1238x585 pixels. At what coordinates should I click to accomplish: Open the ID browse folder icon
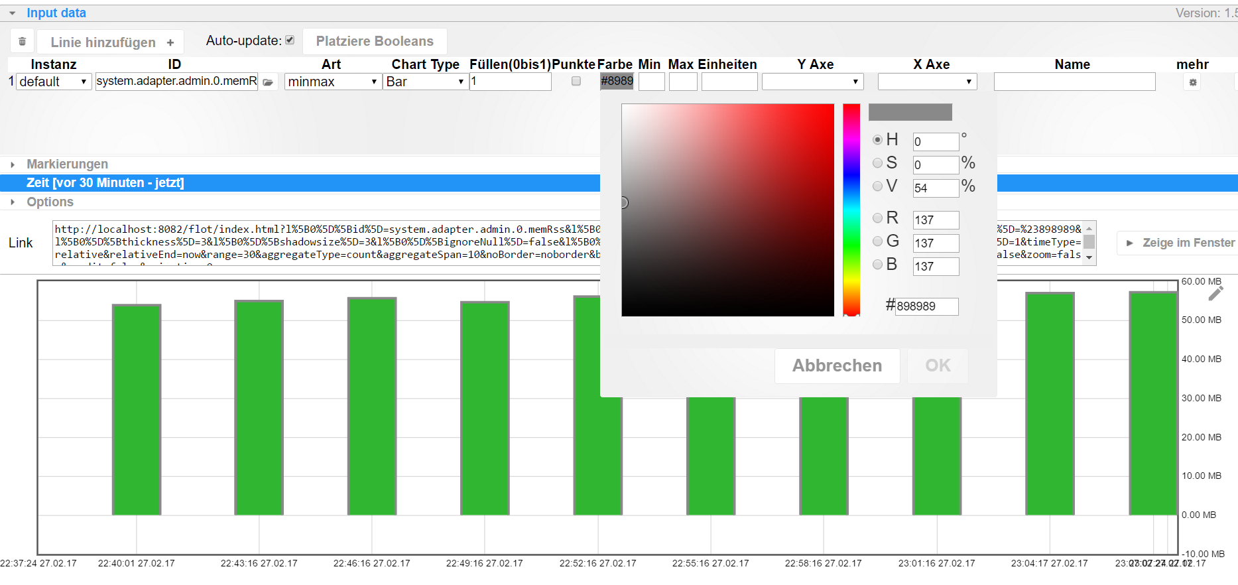click(x=268, y=82)
